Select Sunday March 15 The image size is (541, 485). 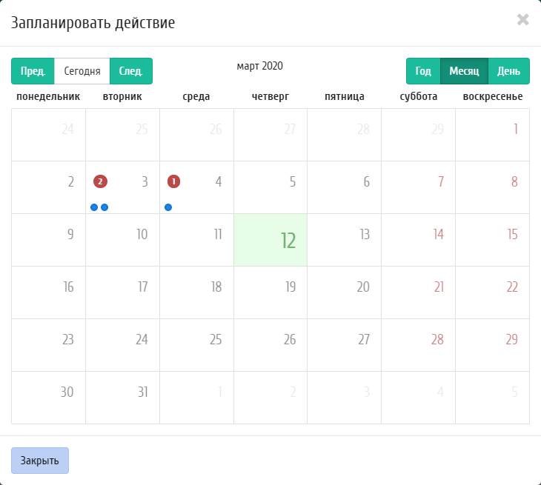pos(492,240)
